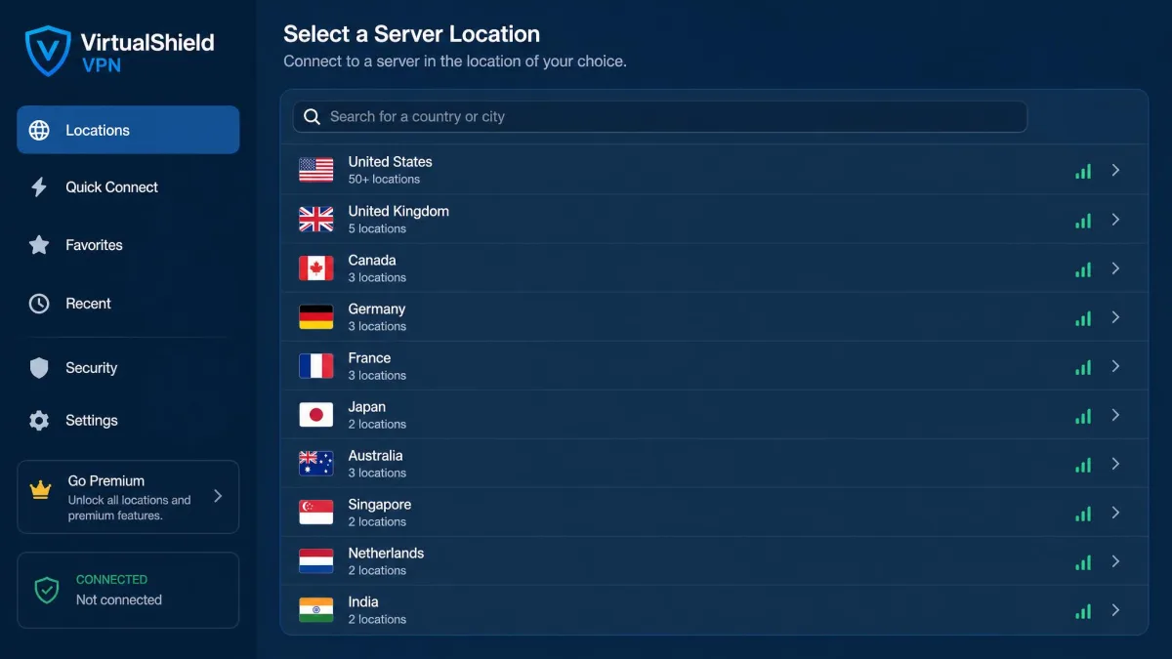This screenshot has height=659, width=1172.
Task: Open the Locations sidebar menu
Action: [x=128, y=130]
